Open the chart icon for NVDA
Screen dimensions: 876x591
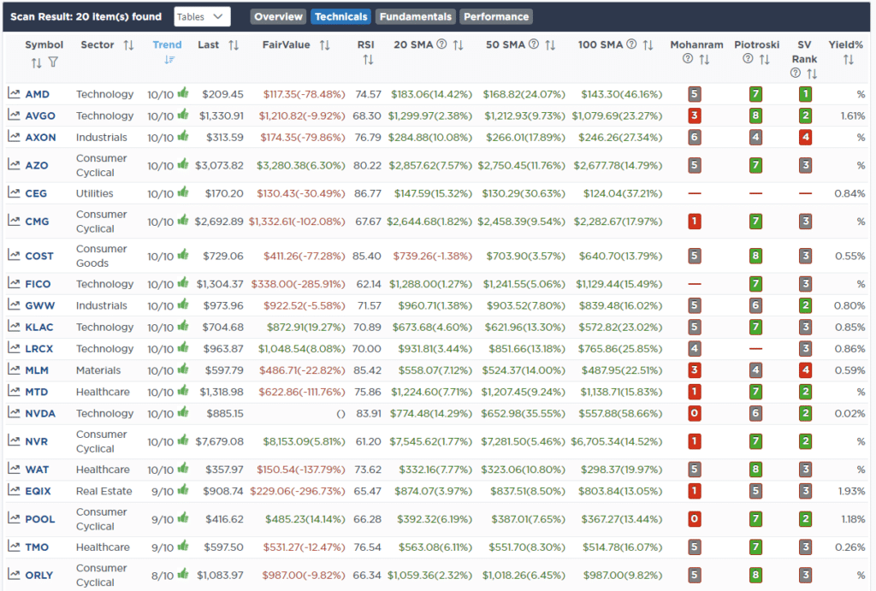(x=14, y=413)
